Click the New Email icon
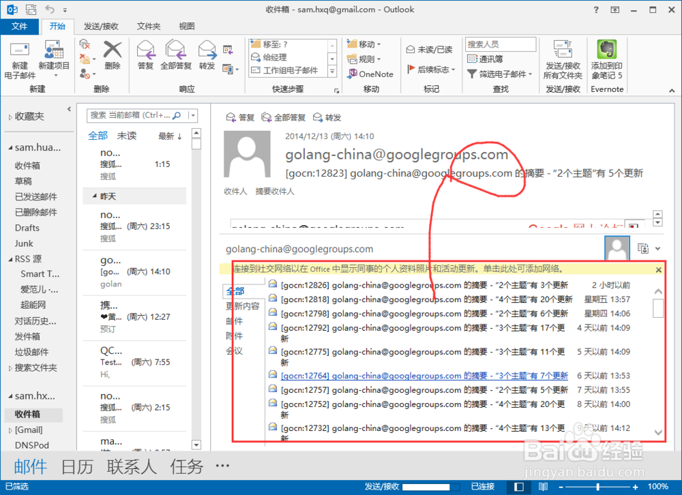The image size is (682, 495). pyautogui.click(x=20, y=60)
